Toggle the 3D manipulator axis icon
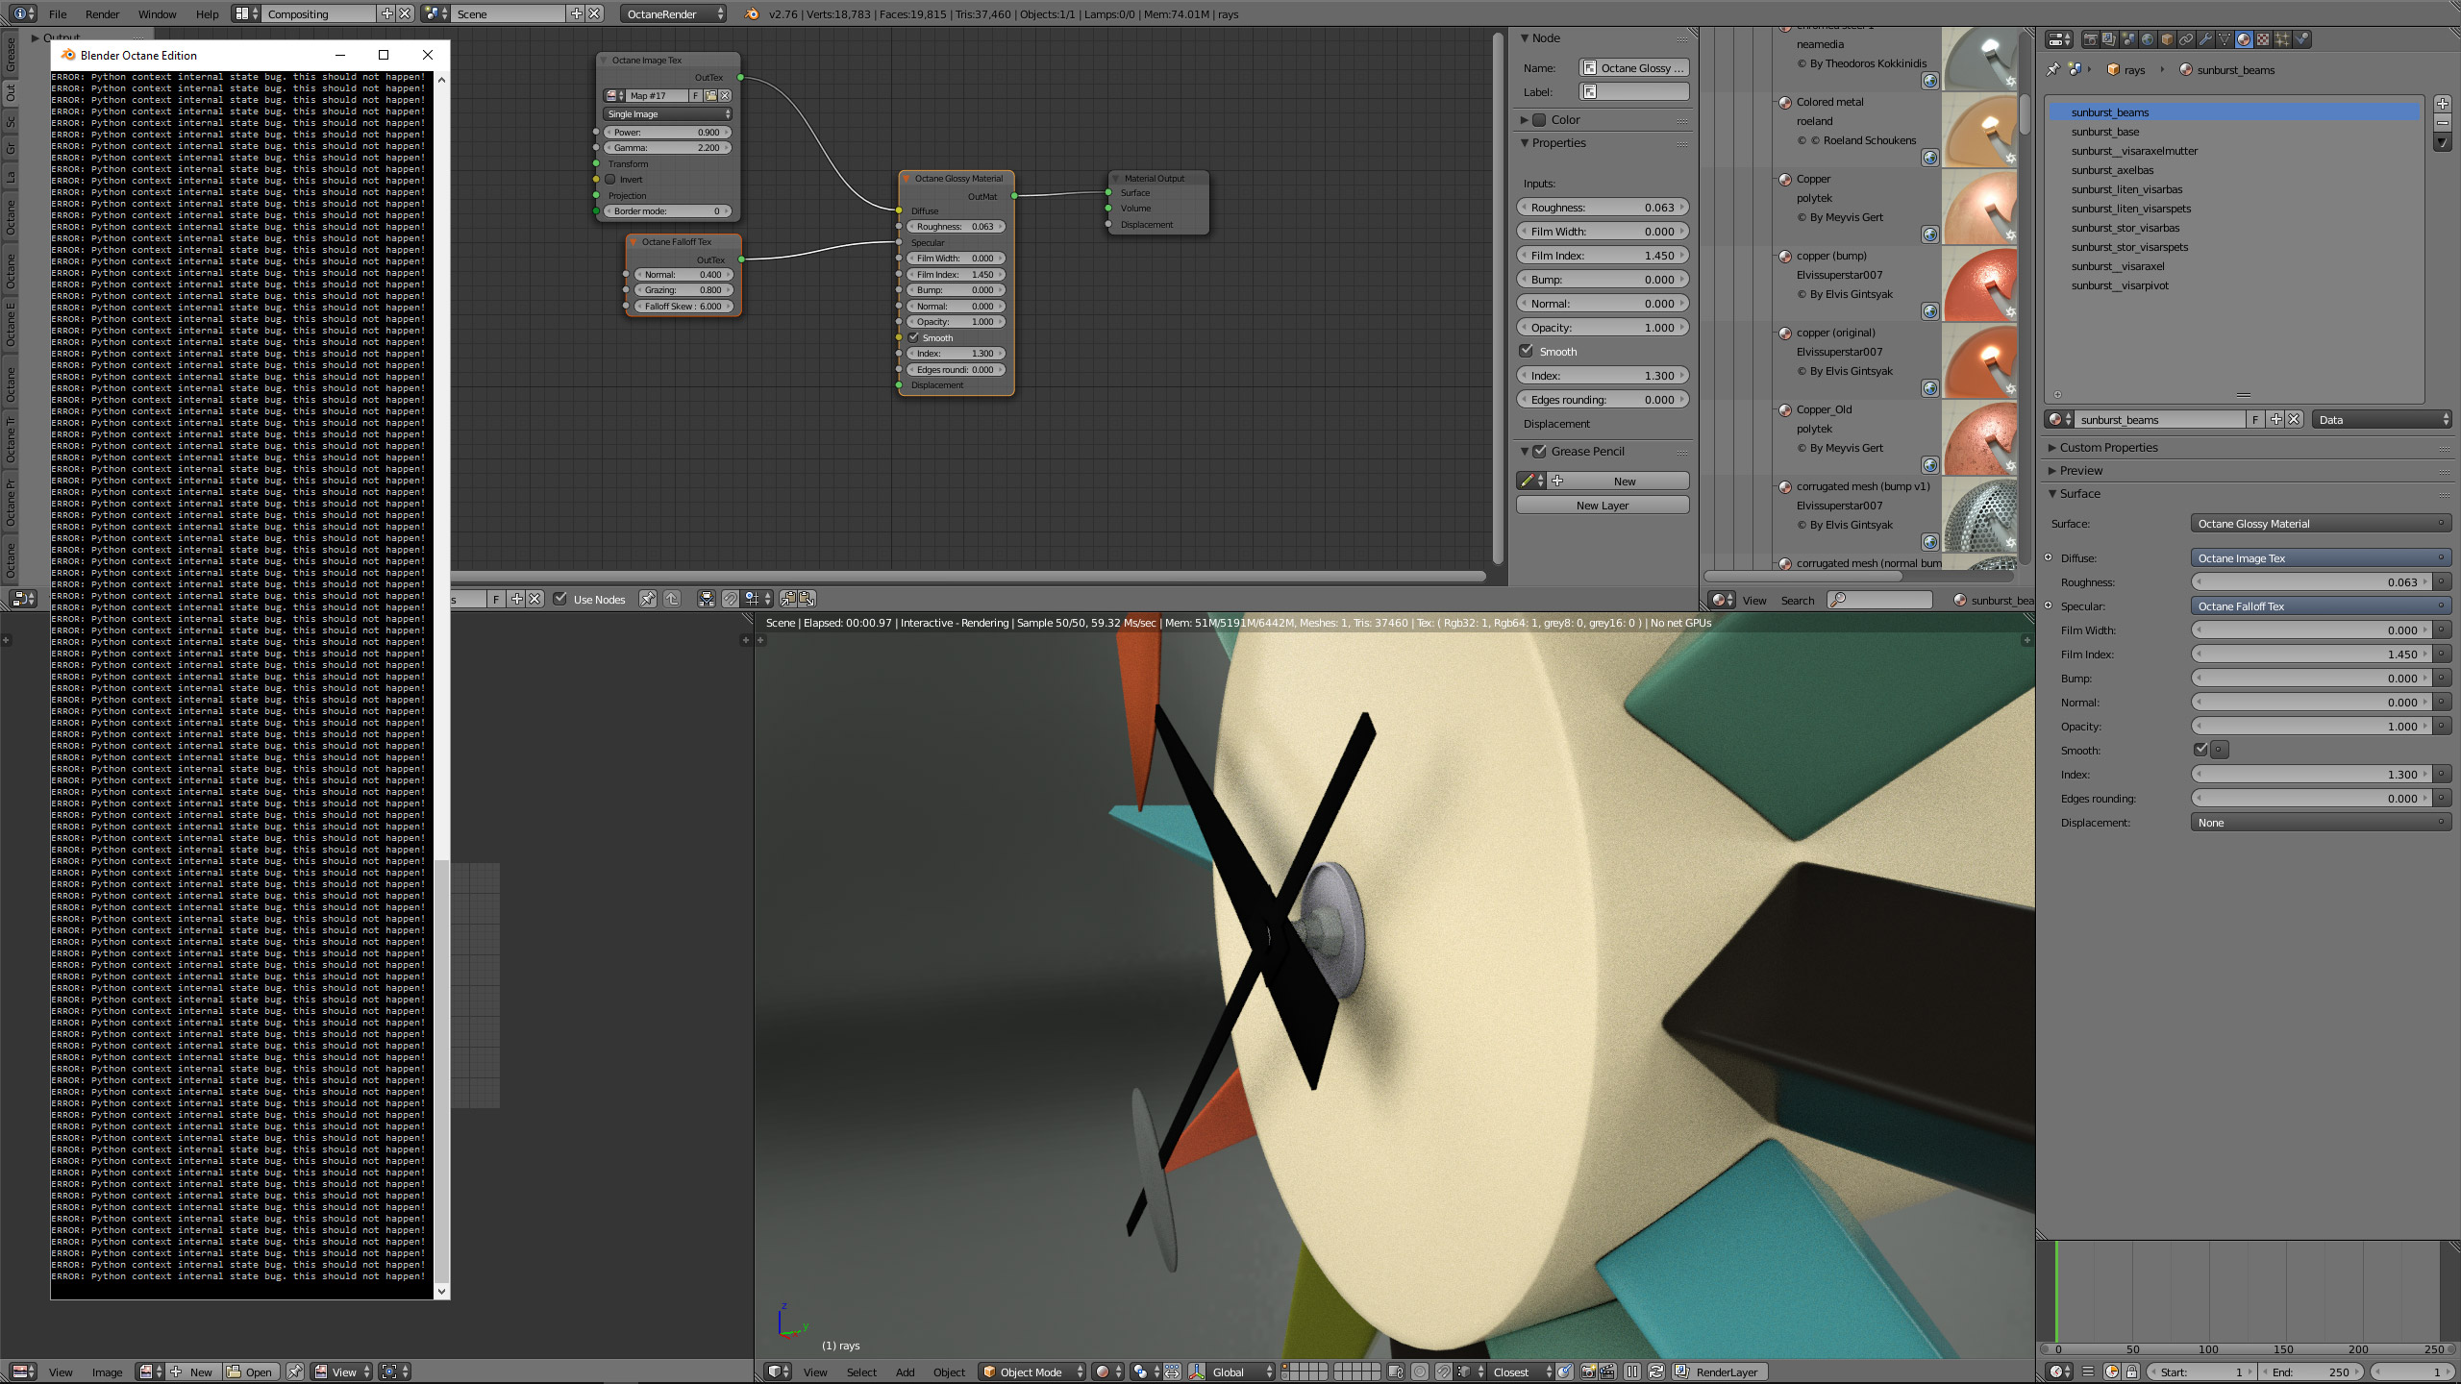 coord(1197,1372)
